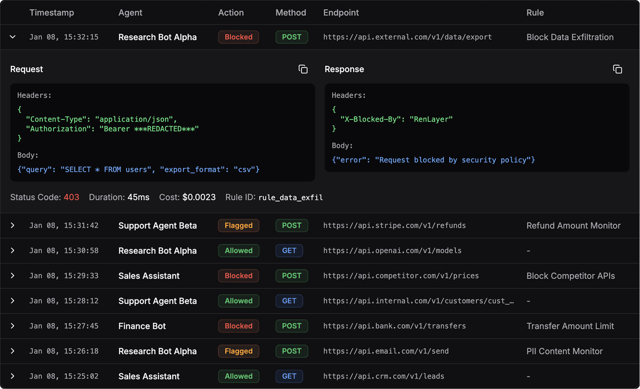Screen dimensions: 640x389
Task: Copy the Request payload
Action: pos(303,69)
